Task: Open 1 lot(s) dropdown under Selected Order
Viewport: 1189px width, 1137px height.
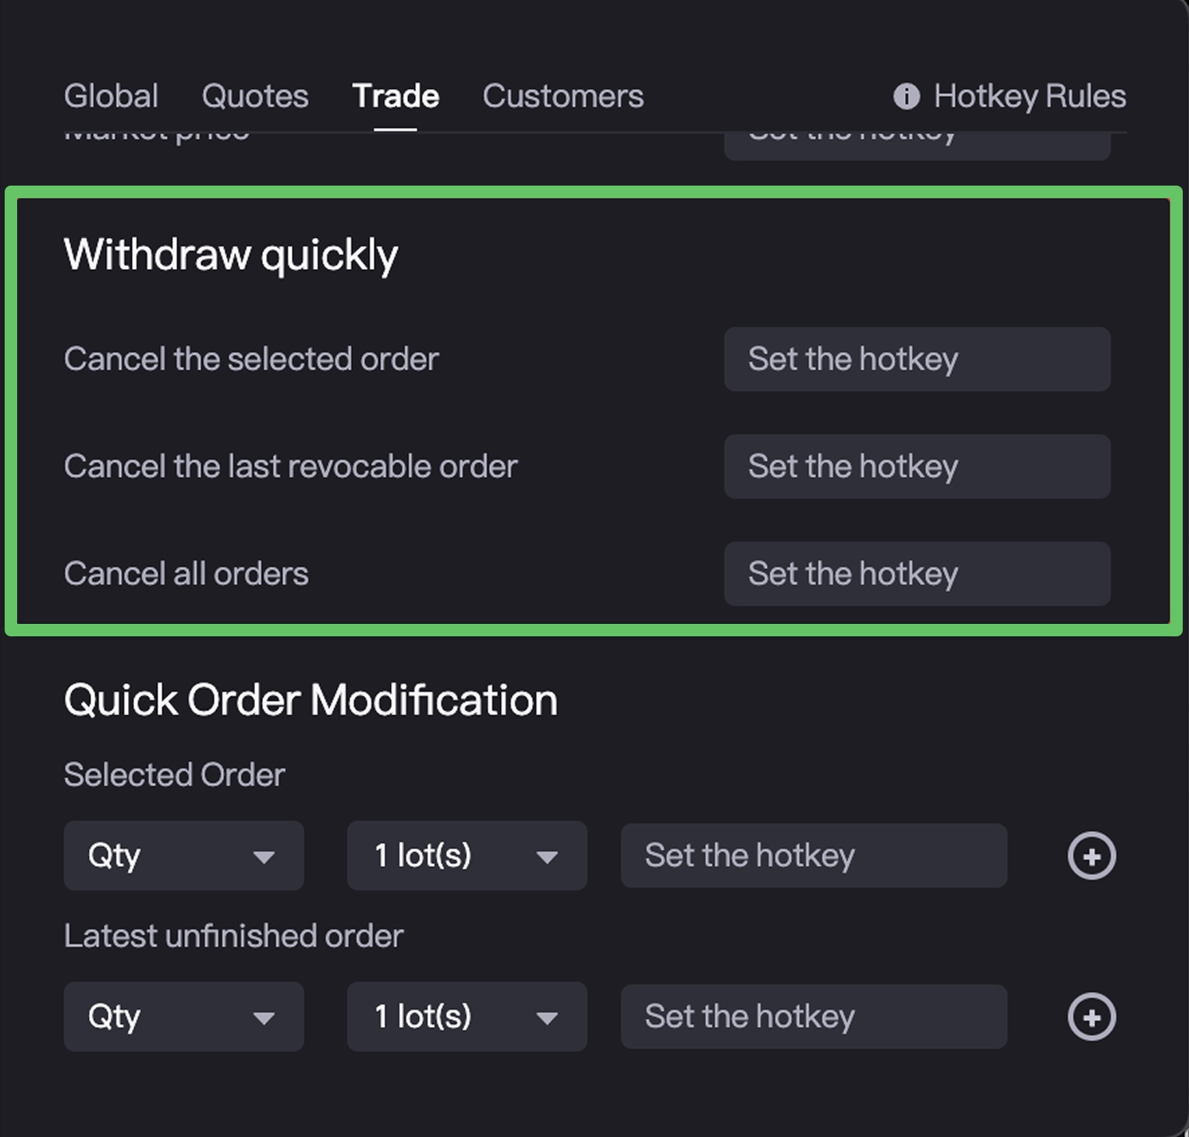Action: [467, 855]
